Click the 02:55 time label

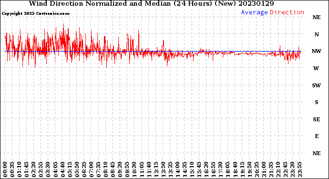coord(41,169)
